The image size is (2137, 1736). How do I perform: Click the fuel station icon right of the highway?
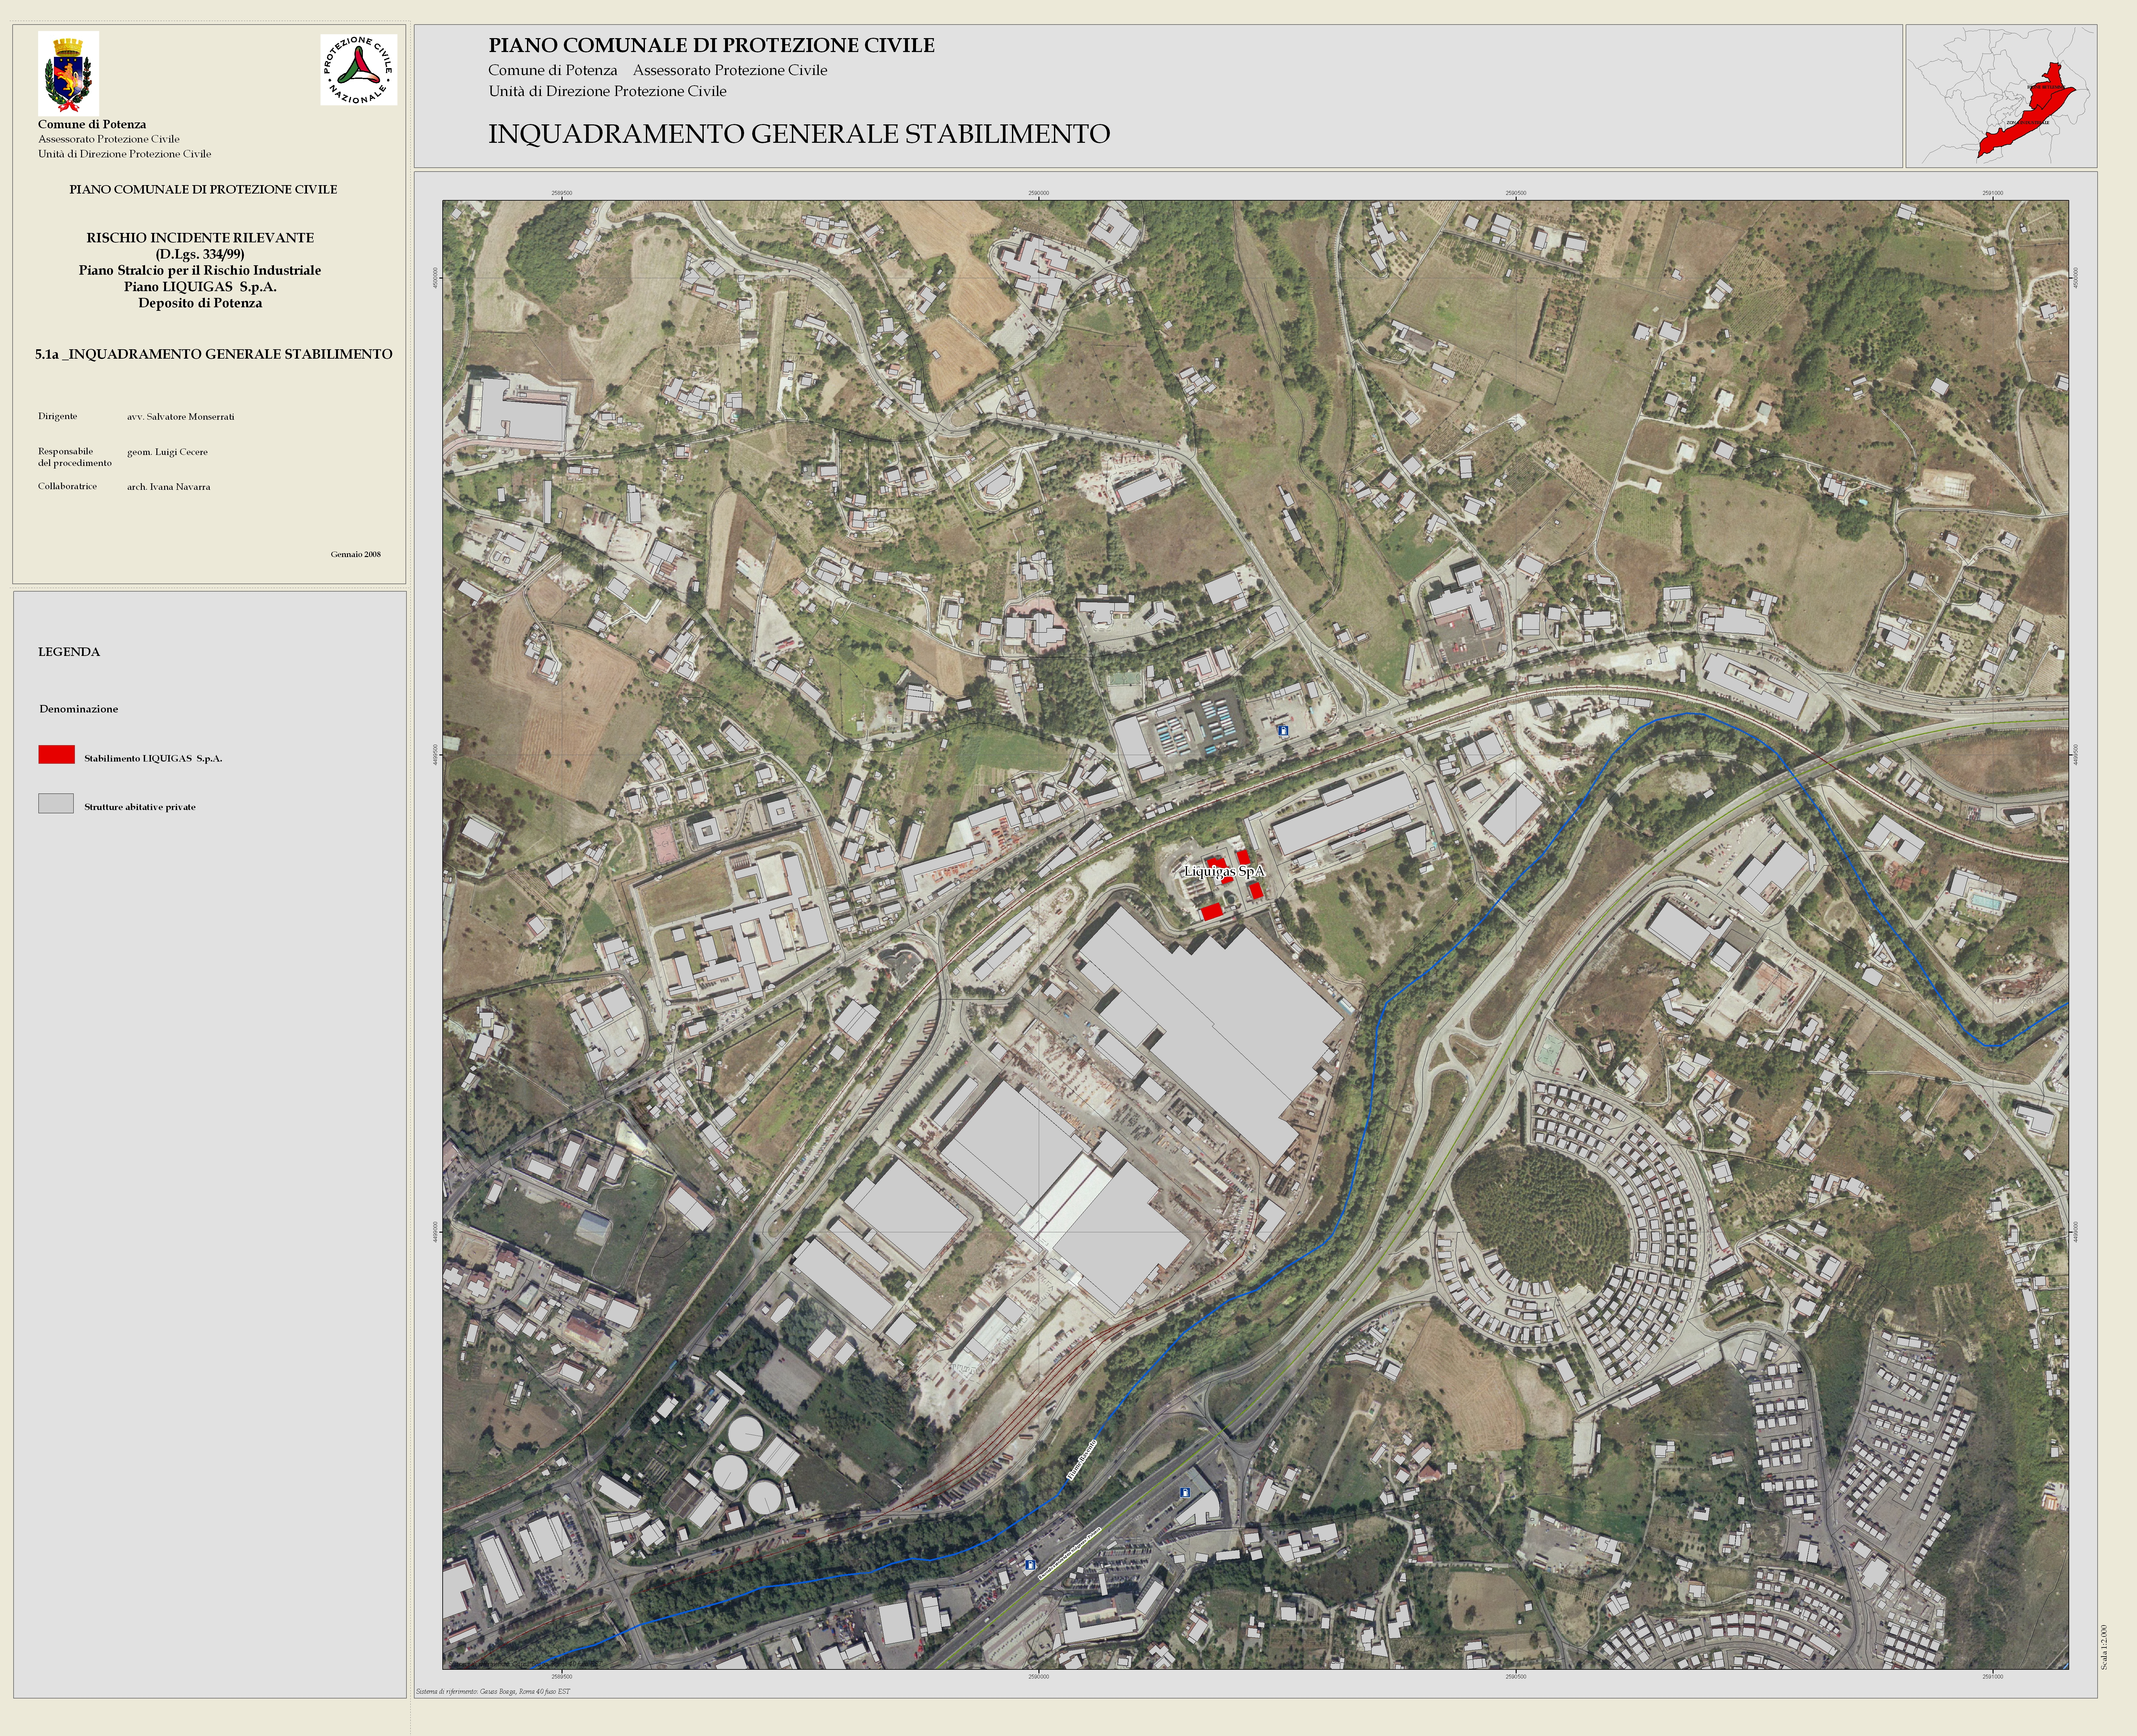(1185, 1493)
